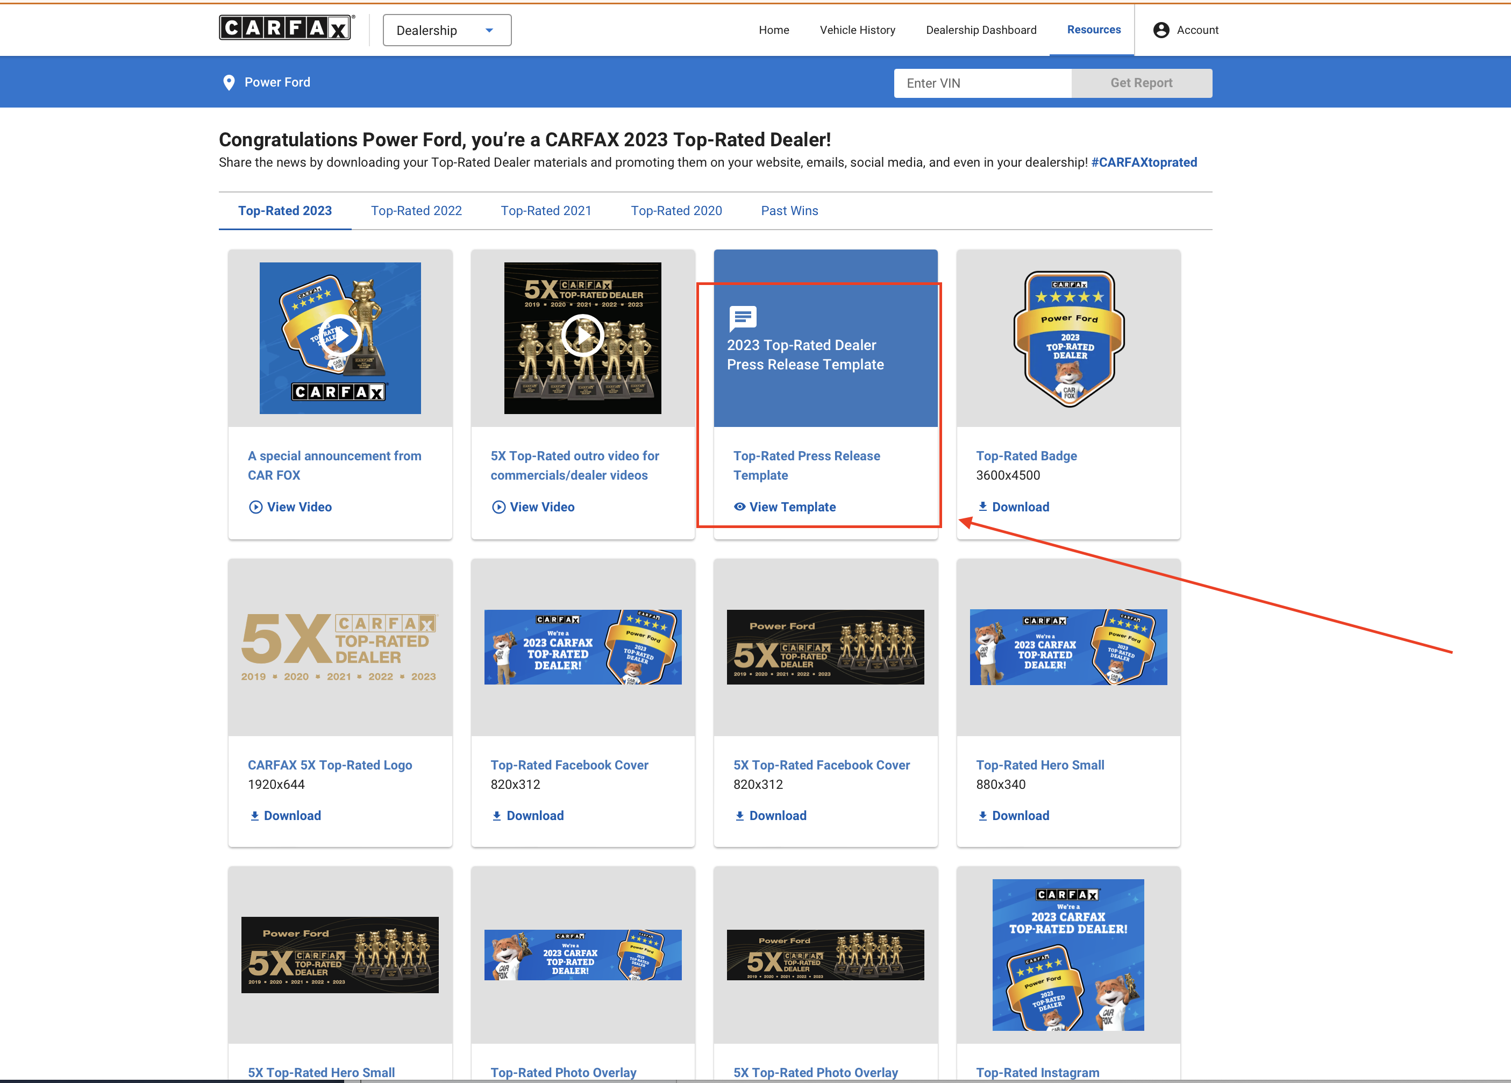Click the press release chat bubble icon
Viewport: 1511px width, 1083px height.
pos(742,318)
